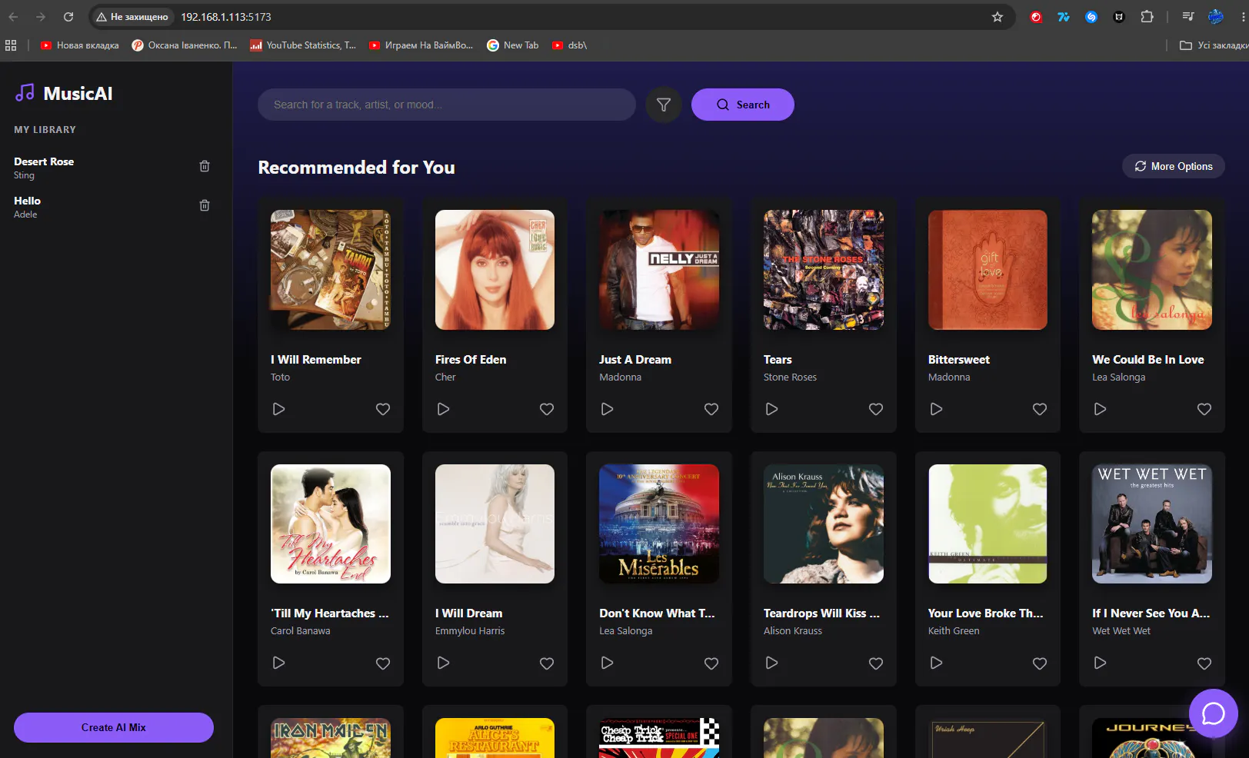Favorite Fires Of Eden with heart
Image resolution: width=1249 pixels, height=758 pixels.
click(547, 409)
